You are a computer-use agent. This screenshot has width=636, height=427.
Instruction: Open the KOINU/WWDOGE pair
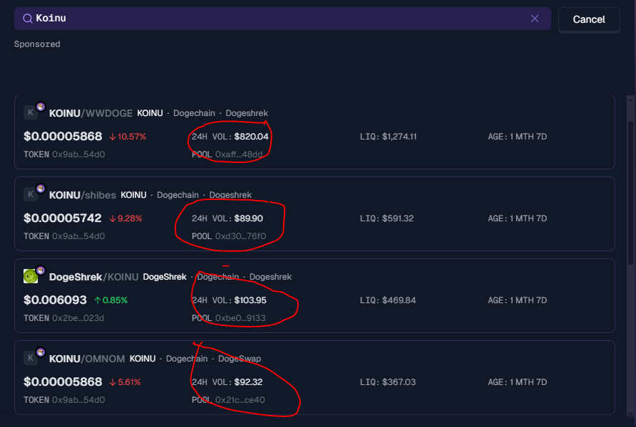[314, 132]
